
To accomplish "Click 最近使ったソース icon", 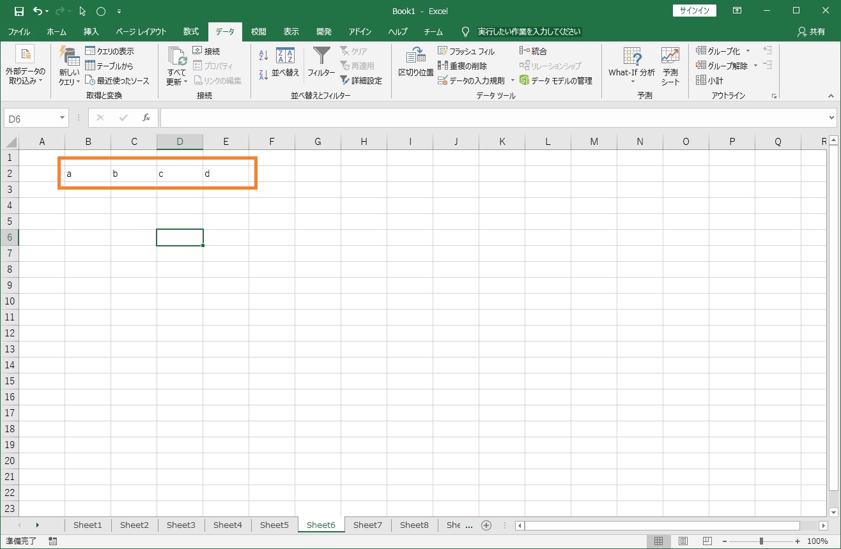I will click(x=90, y=80).
